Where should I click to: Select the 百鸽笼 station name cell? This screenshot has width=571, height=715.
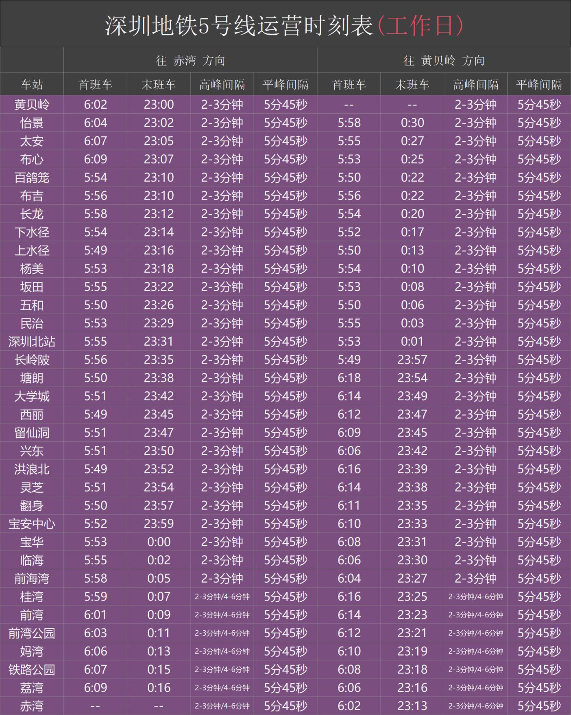[32, 178]
